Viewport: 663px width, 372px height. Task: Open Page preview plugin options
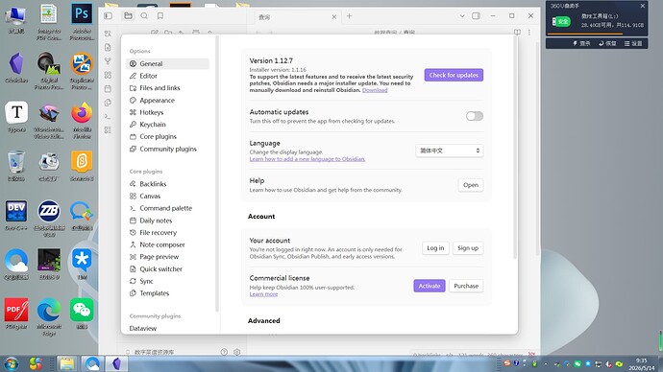click(x=167, y=257)
